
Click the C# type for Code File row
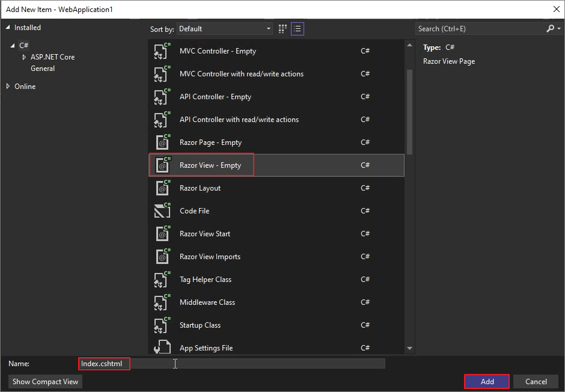point(365,211)
